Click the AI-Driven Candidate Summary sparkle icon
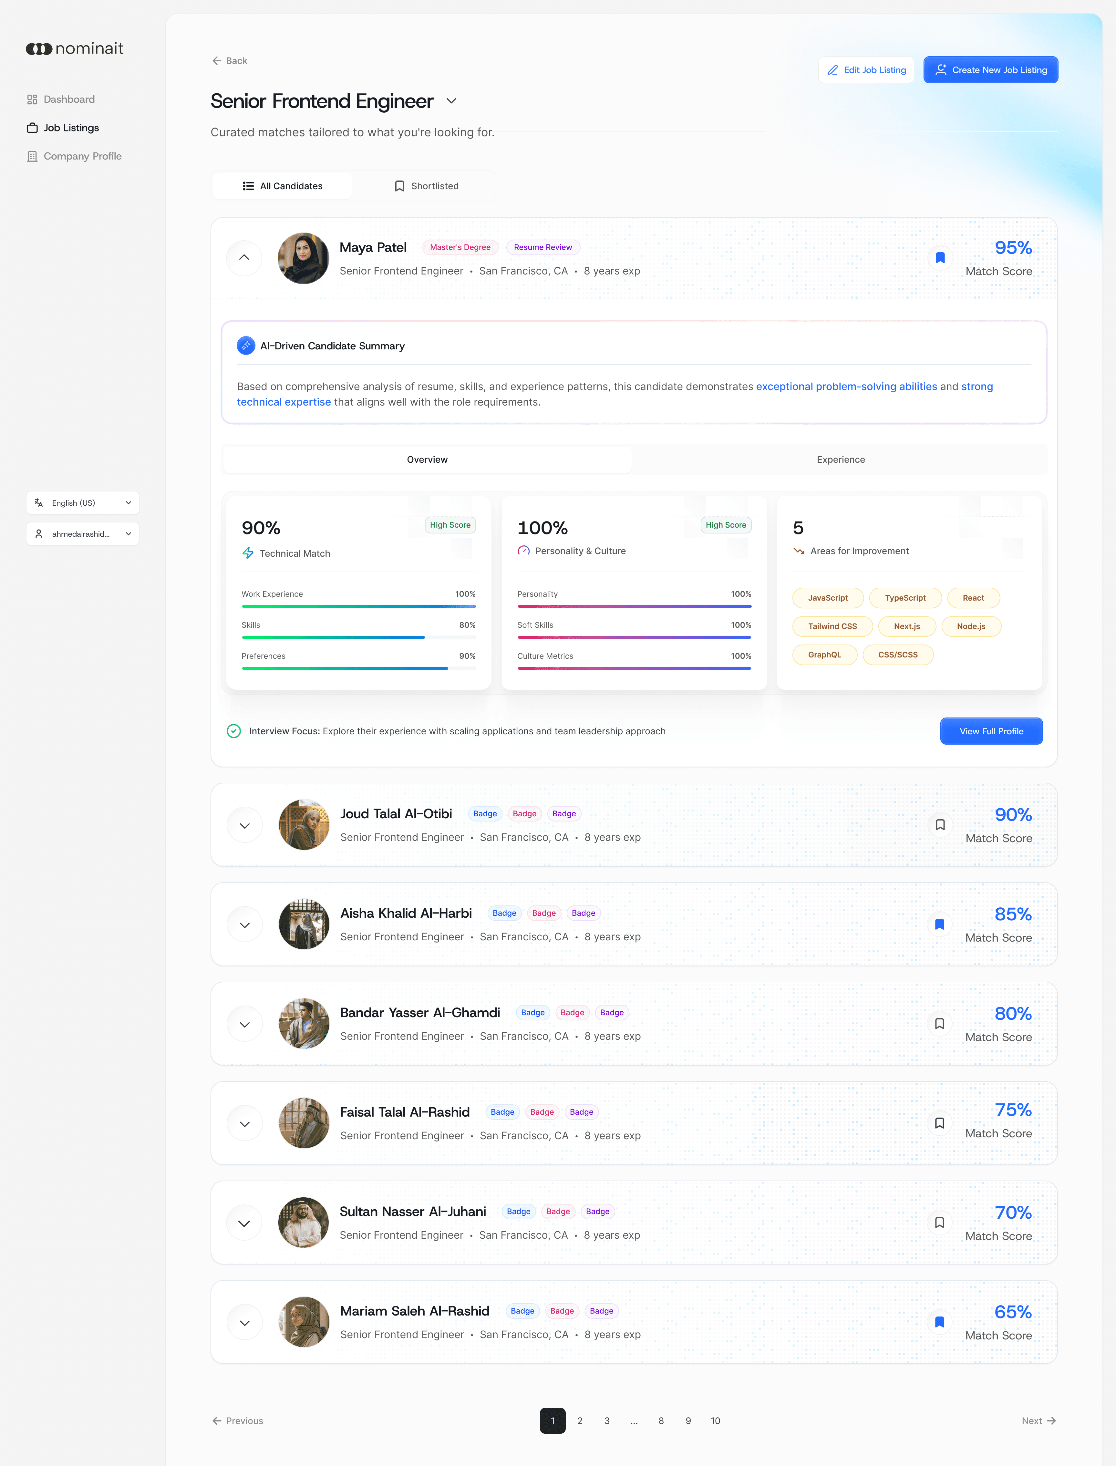1116x1466 pixels. (246, 346)
